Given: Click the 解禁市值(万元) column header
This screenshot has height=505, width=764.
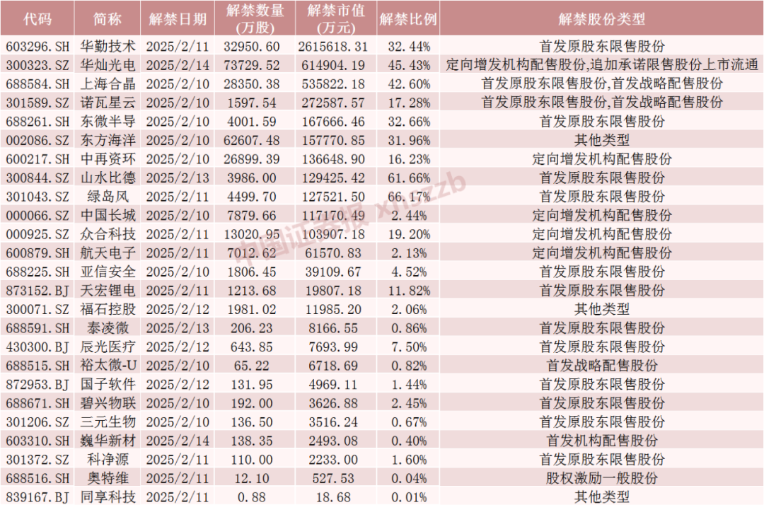Looking at the screenshot, I should [x=336, y=18].
